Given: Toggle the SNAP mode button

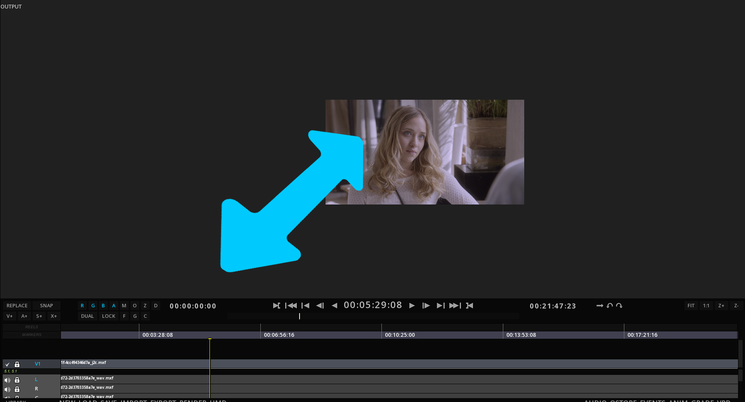Looking at the screenshot, I should coord(46,306).
